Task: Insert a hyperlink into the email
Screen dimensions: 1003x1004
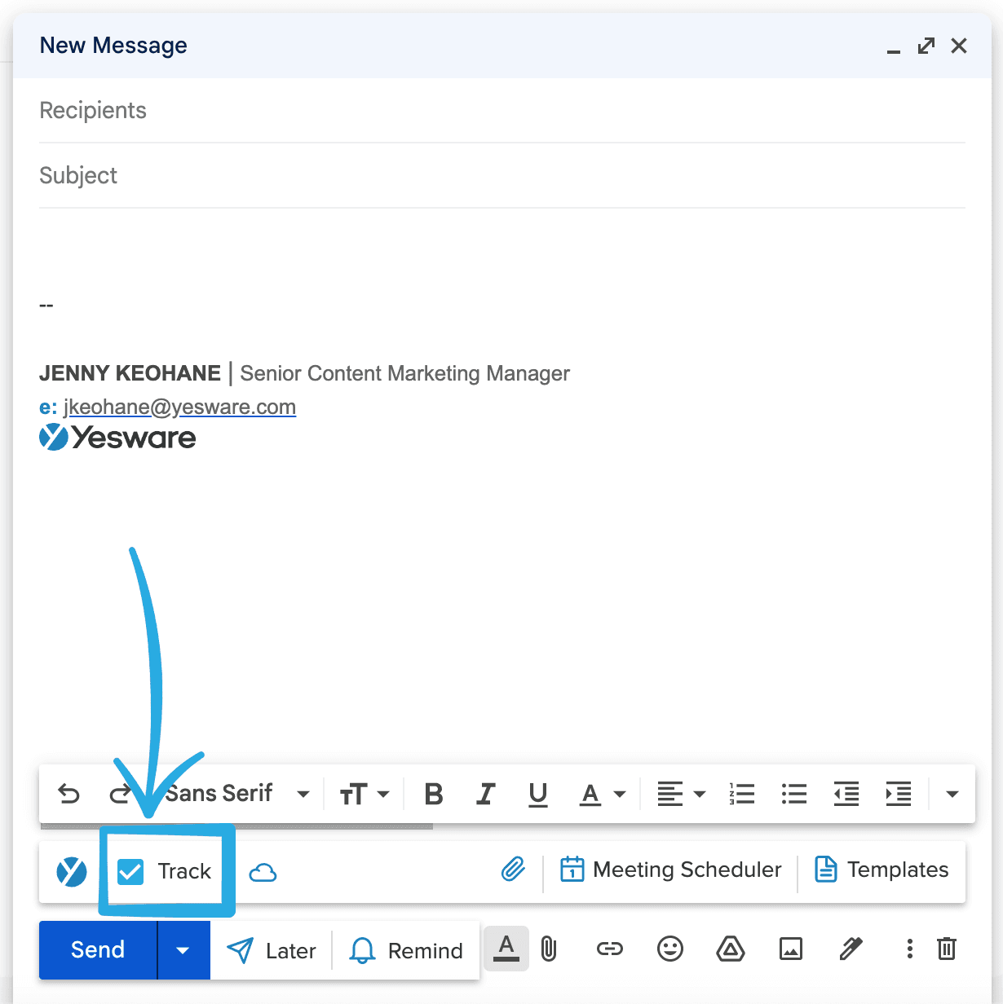Action: tap(609, 949)
